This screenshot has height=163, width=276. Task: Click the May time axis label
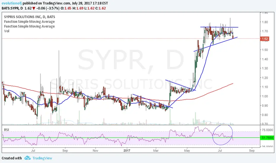pos(187,151)
